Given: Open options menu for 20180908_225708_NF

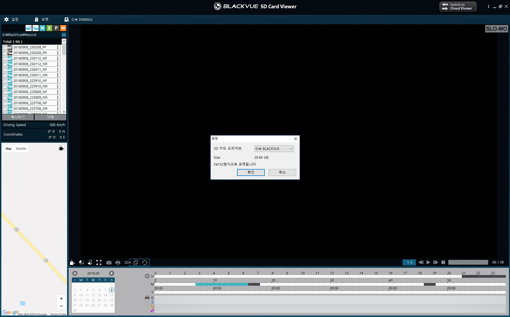Looking at the screenshot, I should click(58, 103).
